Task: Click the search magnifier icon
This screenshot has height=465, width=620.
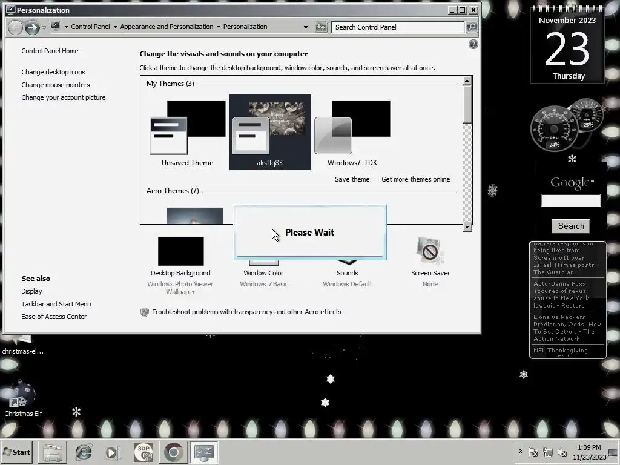Action: click(x=471, y=27)
